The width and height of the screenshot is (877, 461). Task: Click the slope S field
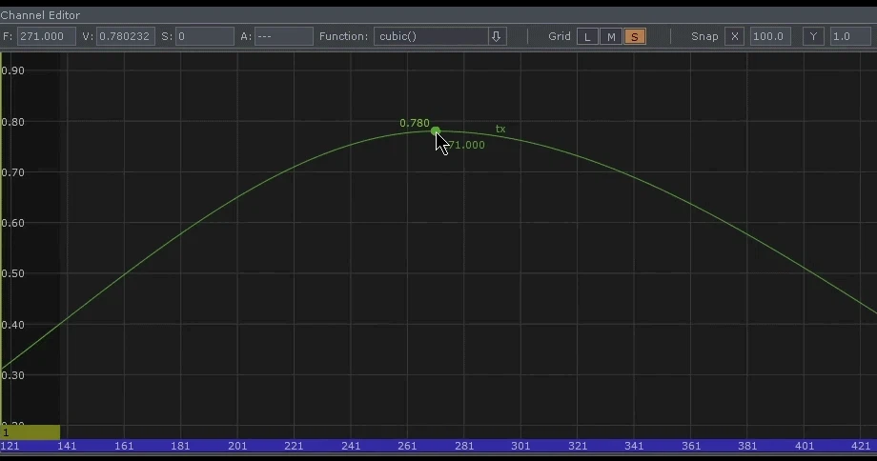pos(205,36)
